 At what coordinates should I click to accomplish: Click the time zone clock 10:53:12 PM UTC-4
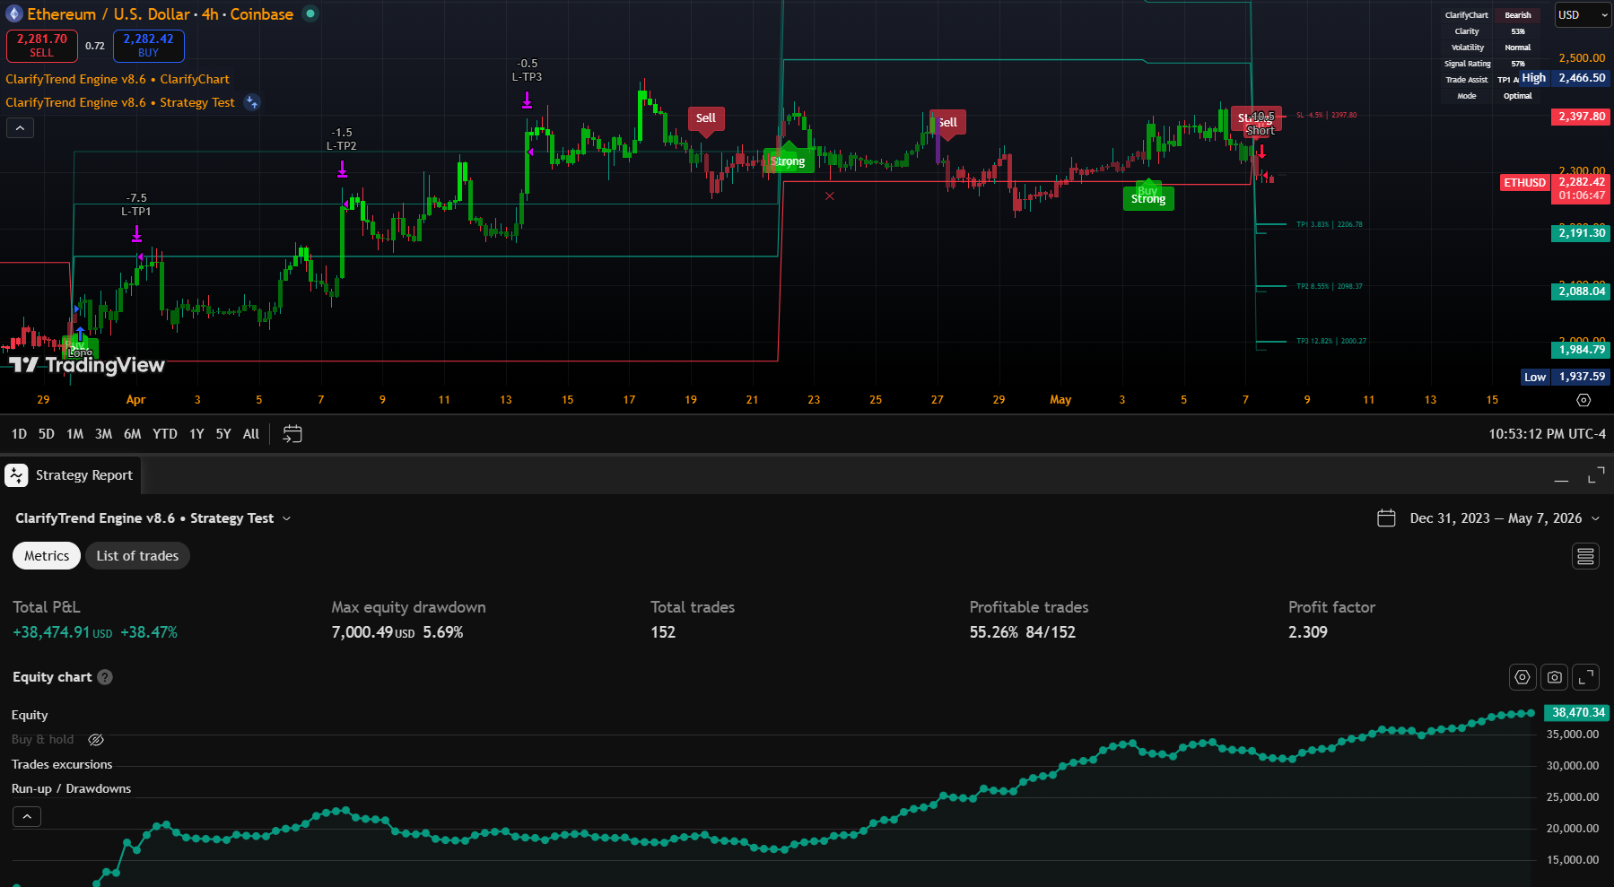[1547, 434]
